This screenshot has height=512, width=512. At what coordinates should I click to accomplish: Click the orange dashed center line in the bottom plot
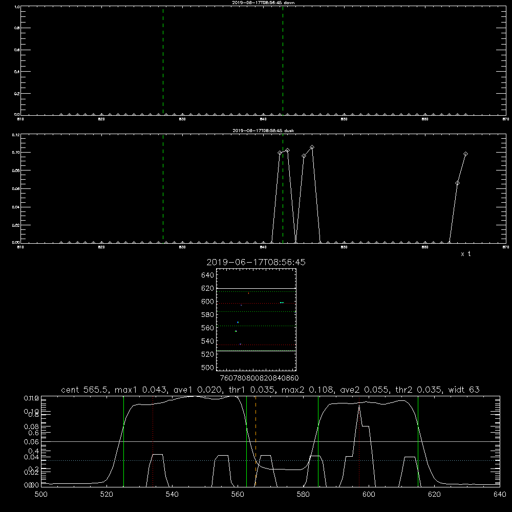tap(255, 441)
